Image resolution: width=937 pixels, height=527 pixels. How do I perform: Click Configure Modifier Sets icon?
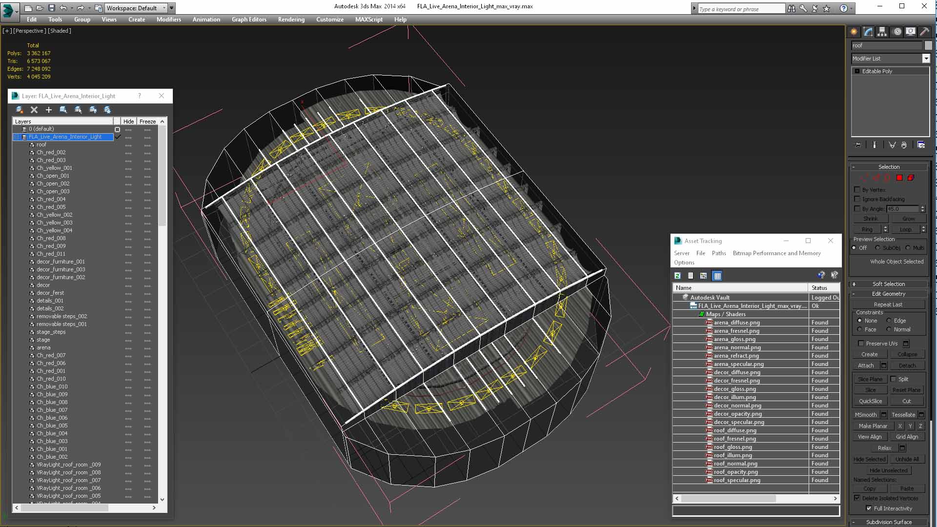coord(921,145)
